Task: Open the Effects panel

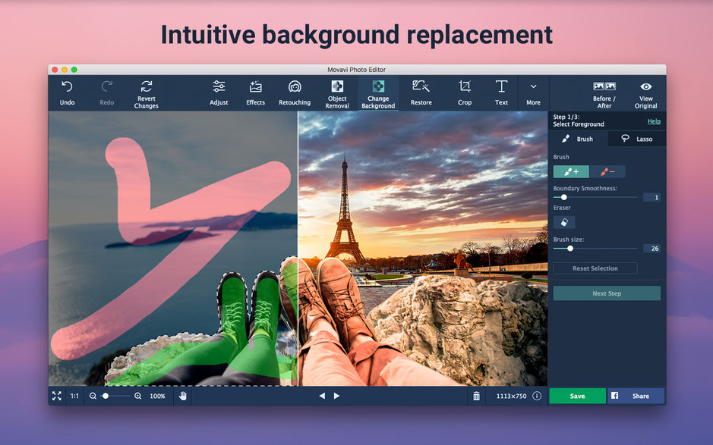Action: tap(255, 92)
